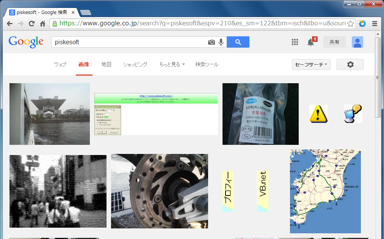Image resolution: width=384 pixels, height=239 pixels.
Task: Open the account profile avatar
Action: click(357, 42)
